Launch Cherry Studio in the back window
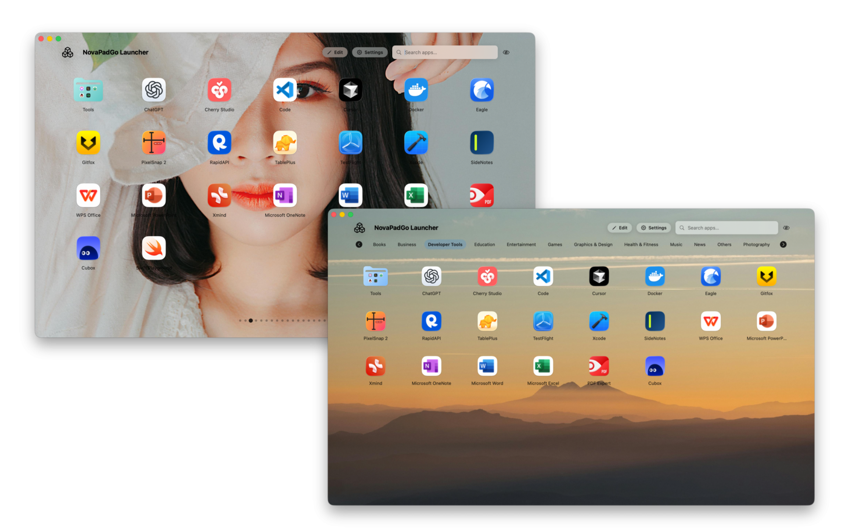 219,90
